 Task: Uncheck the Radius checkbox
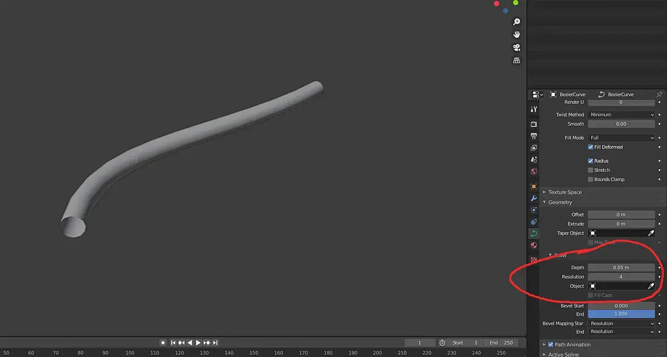pos(591,160)
